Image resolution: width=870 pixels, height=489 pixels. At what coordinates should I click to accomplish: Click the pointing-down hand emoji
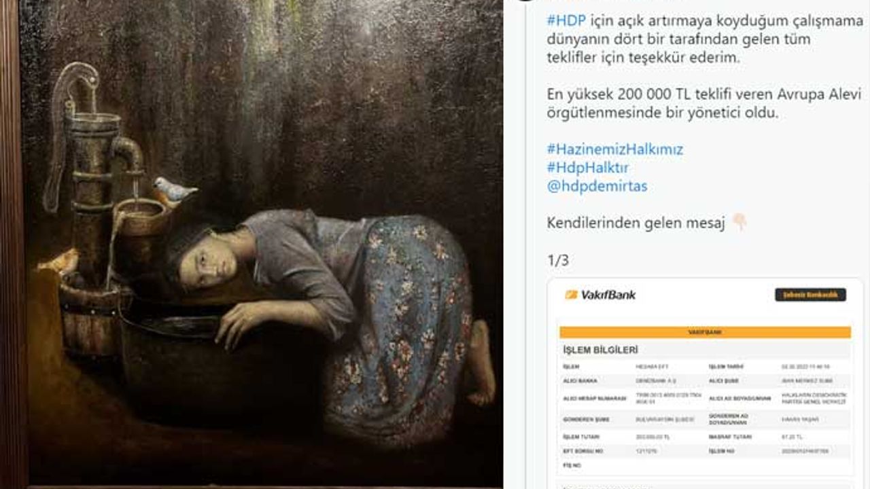tap(739, 222)
